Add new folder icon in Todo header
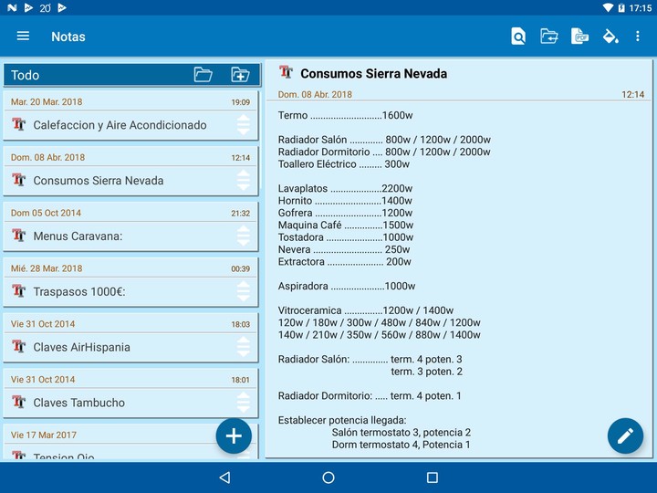The image size is (657, 493). point(240,75)
